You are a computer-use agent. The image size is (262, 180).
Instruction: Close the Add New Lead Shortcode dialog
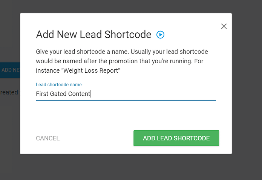pyautogui.click(x=224, y=26)
